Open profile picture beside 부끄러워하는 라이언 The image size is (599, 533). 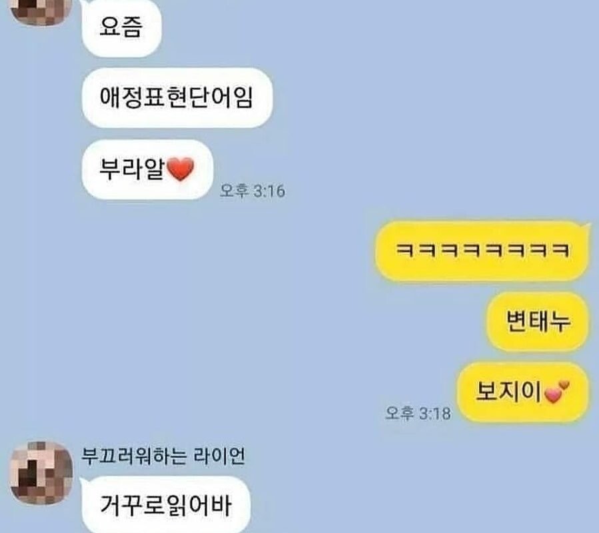tap(41, 472)
